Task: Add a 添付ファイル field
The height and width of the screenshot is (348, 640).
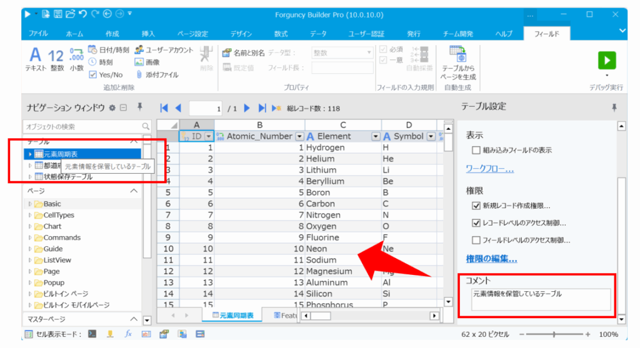Action: (x=157, y=74)
